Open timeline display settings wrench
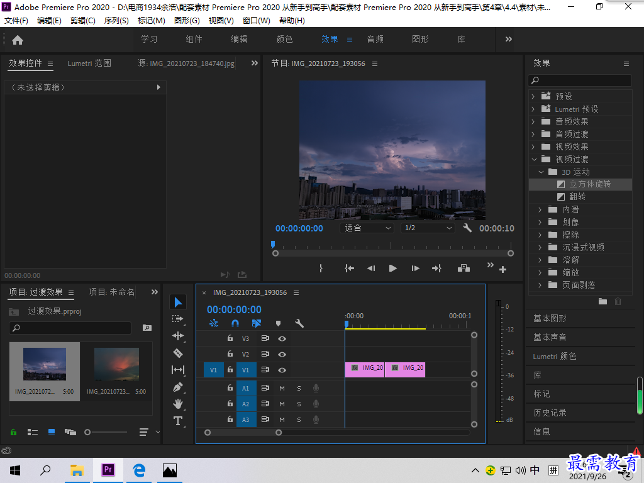Image resolution: width=644 pixels, height=483 pixels. click(299, 323)
